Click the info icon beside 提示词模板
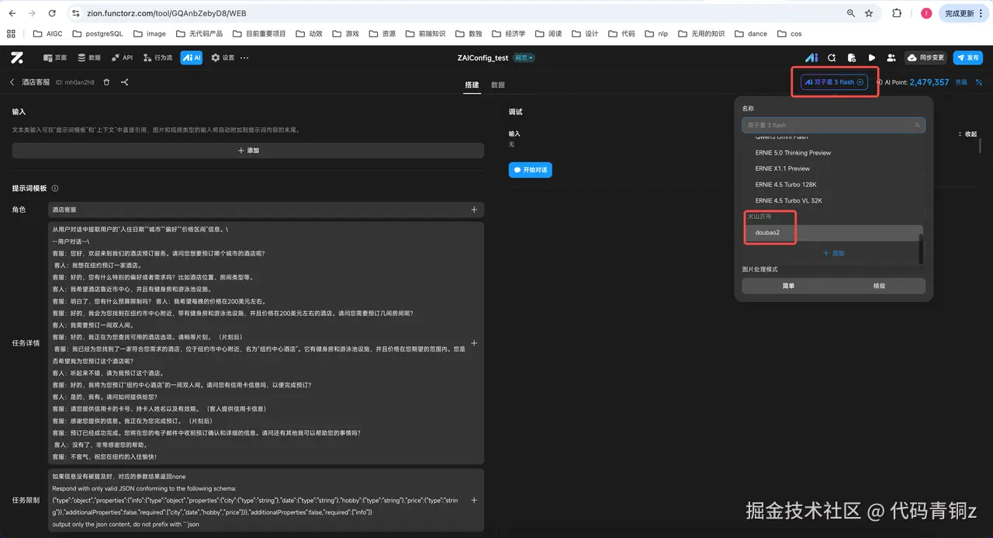This screenshot has height=538, width=993. 55,189
